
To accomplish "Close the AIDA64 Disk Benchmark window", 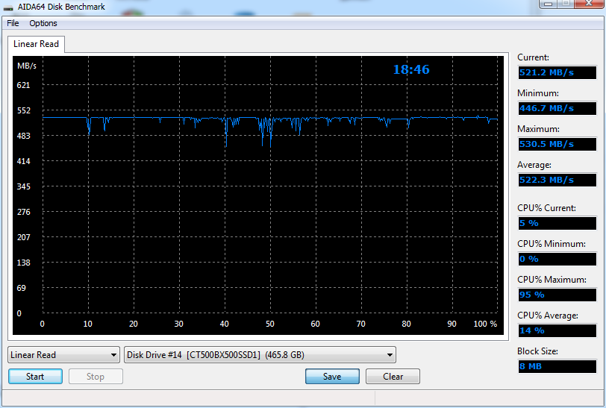I will (590, 4).
